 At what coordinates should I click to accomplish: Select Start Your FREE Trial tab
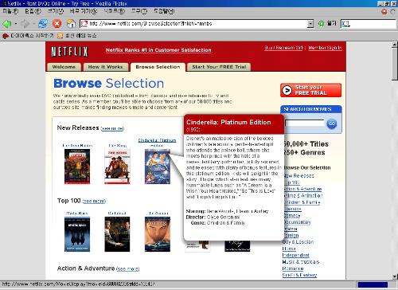(219, 67)
